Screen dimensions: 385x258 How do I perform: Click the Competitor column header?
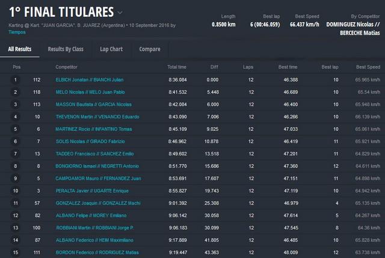pos(66,67)
